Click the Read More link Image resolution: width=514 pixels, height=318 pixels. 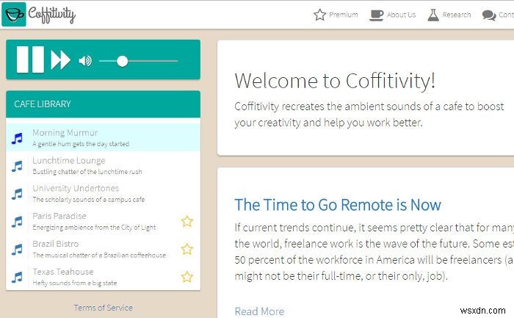[x=260, y=311]
